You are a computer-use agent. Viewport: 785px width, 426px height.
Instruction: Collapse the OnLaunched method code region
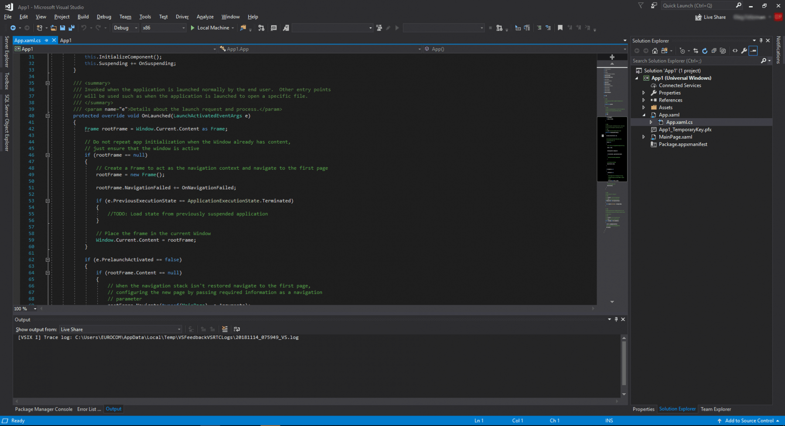coord(47,116)
